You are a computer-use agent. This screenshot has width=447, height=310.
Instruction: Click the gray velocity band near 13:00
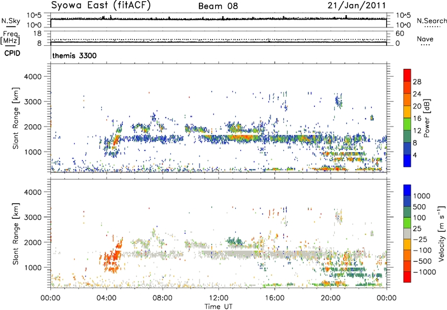coord(240,254)
